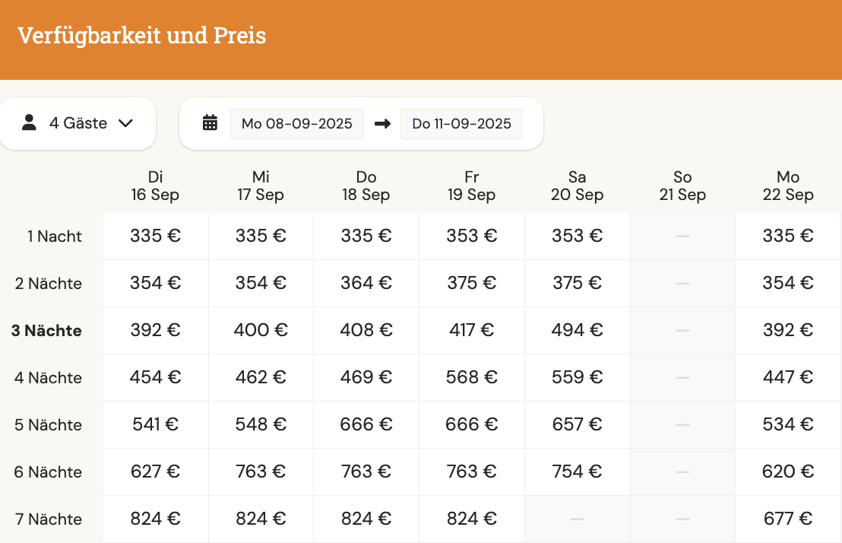Open the 4 Gäste dropdown chevron
The image size is (842, 543).
[x=125, y=123]
